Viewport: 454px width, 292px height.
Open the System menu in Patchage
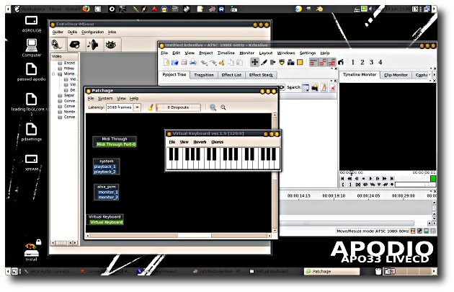[105, 99]
